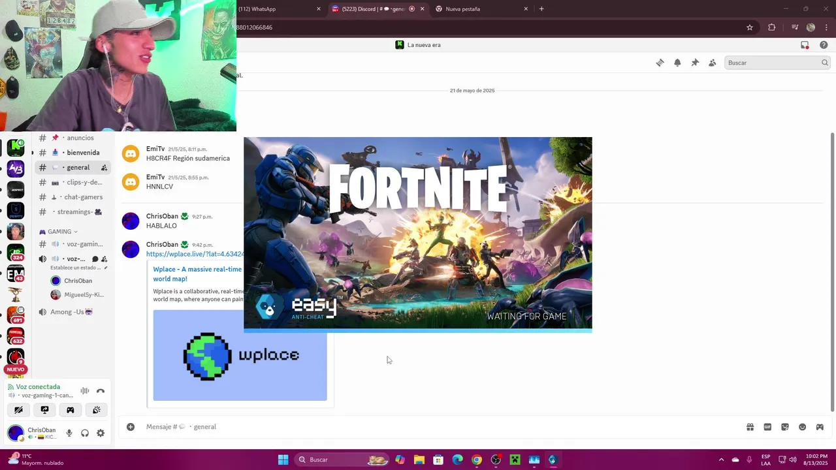836x470 pixels.
Task: Open browser profile avatar
Action: 811,27
